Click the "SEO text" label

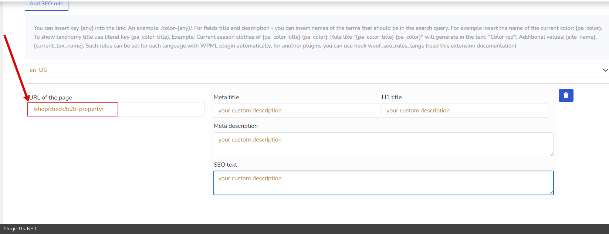click(225, 165)
